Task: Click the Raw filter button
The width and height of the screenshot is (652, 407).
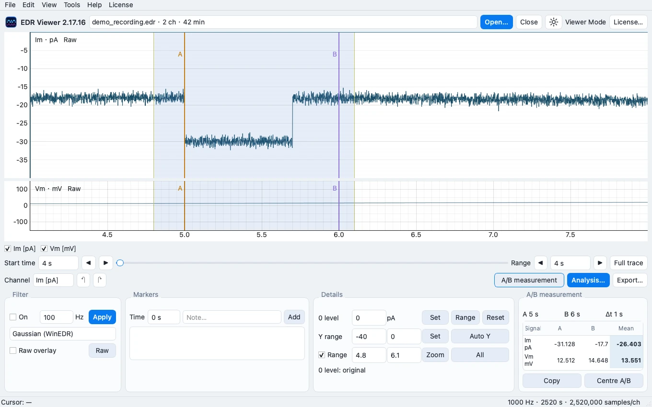Action: click(x=102, y=350)
